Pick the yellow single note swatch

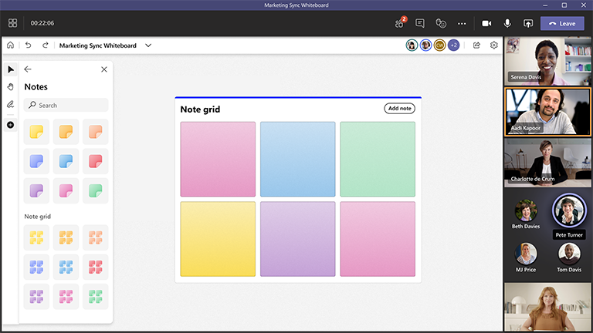click(36, 132)
